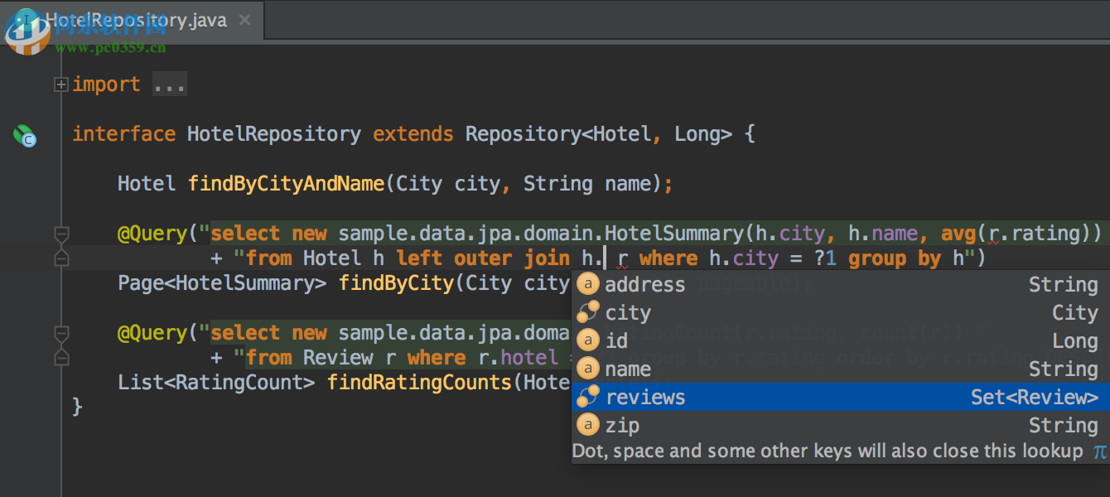1110x497 pixels.
Task: Click the relationship icon next to reviews entry
Action: pos(588,397)
